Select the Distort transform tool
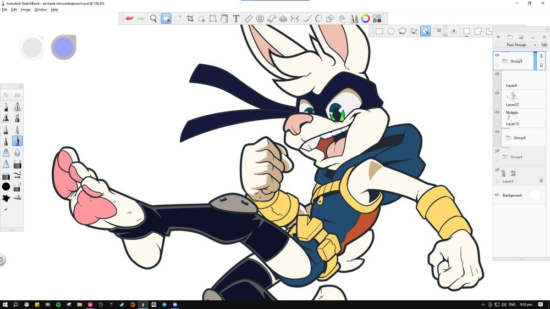The height and width of the screenshot is (309, 550). (x=213, y=19)
